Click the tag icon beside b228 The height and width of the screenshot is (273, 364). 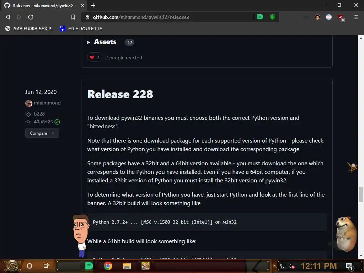coord(28,114)
